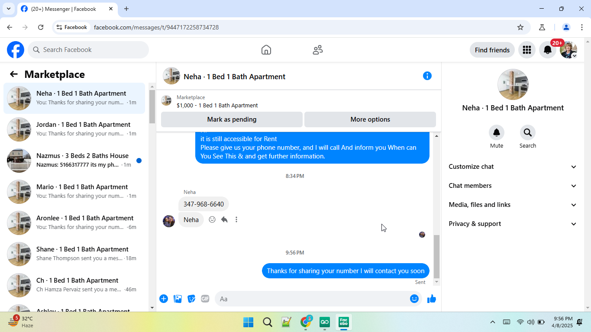The height and width of the screenshot is (332, 591).
Task: Open Nazmus 3 Beds 2 Baths House chat
Action: pyautogui.click(x=74, y=161)
